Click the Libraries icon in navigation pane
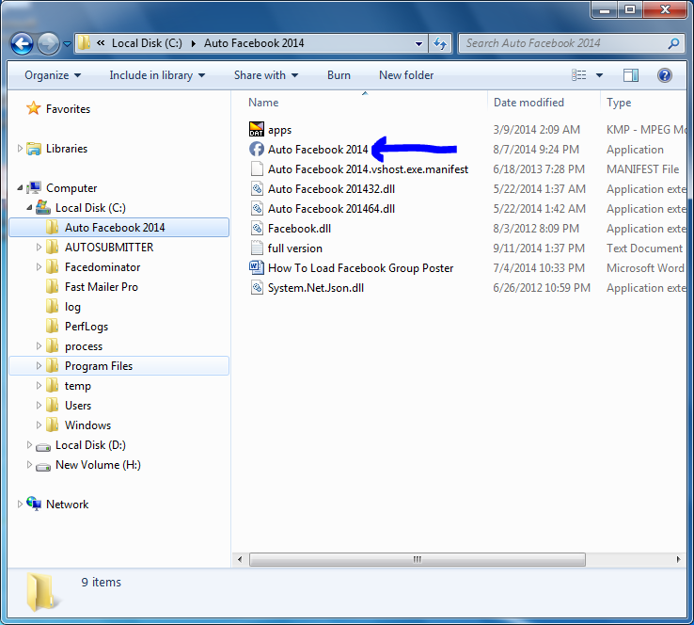694x625 pixels. [34, 149]
